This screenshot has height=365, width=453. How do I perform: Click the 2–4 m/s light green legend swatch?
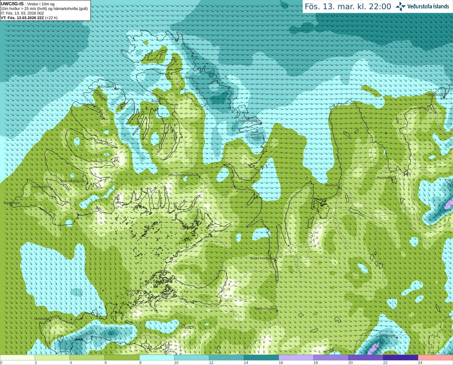coord(52,358)
